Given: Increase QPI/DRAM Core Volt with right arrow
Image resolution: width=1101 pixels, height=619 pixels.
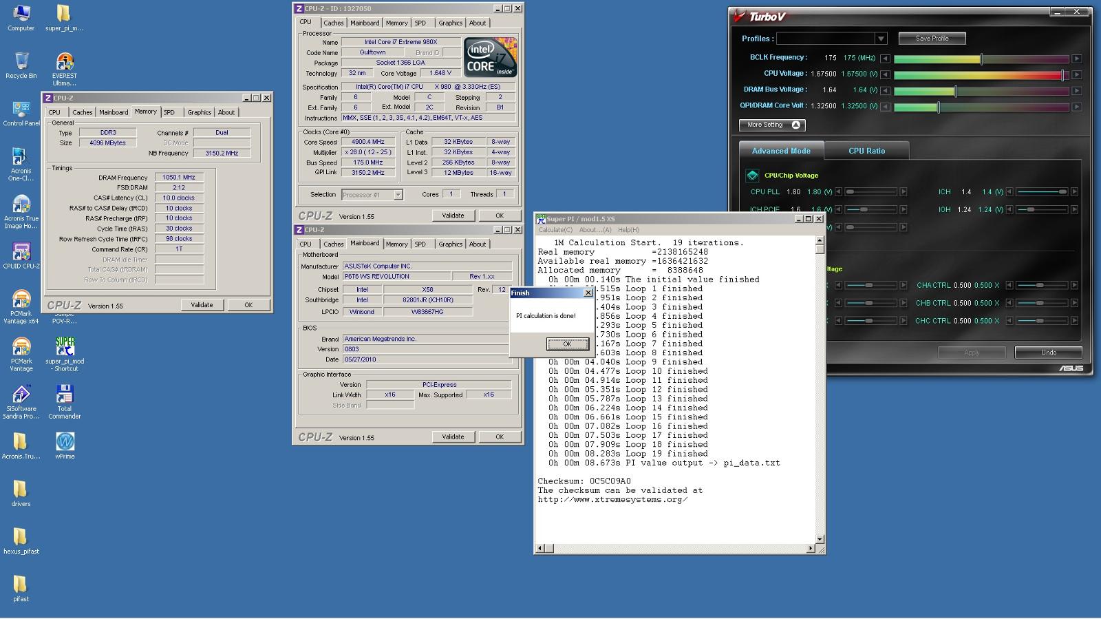Looking at the screenshot, I should 1077,107.
